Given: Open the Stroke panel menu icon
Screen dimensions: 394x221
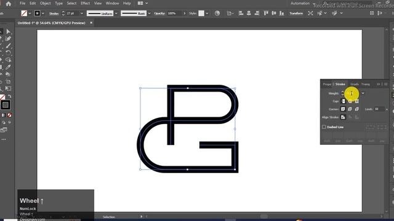Looking at the screenshot, I should 386,84.
